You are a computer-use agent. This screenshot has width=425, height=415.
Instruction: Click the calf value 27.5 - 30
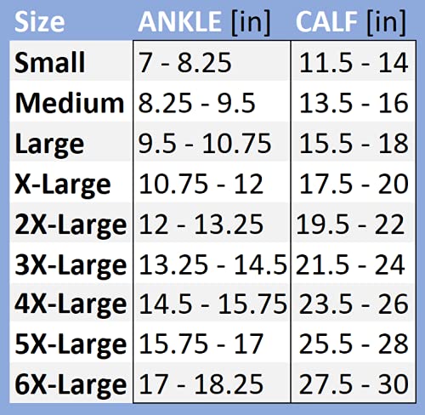[354, 384]
